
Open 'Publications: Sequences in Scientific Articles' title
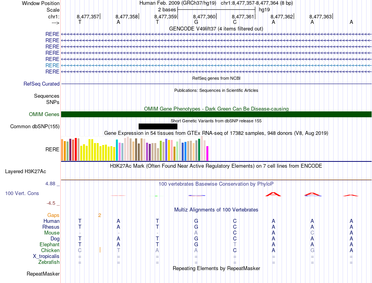216,90
